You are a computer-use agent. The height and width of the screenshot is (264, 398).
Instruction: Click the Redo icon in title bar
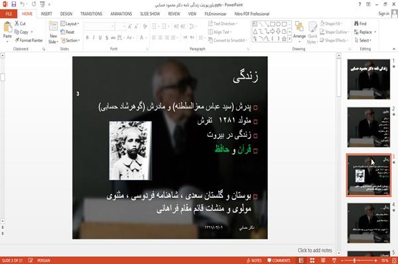tap(34, 4)
